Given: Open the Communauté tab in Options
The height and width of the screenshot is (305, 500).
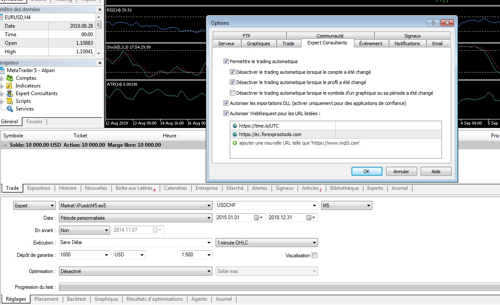Looking at the screenshot, I should point(330,36).
